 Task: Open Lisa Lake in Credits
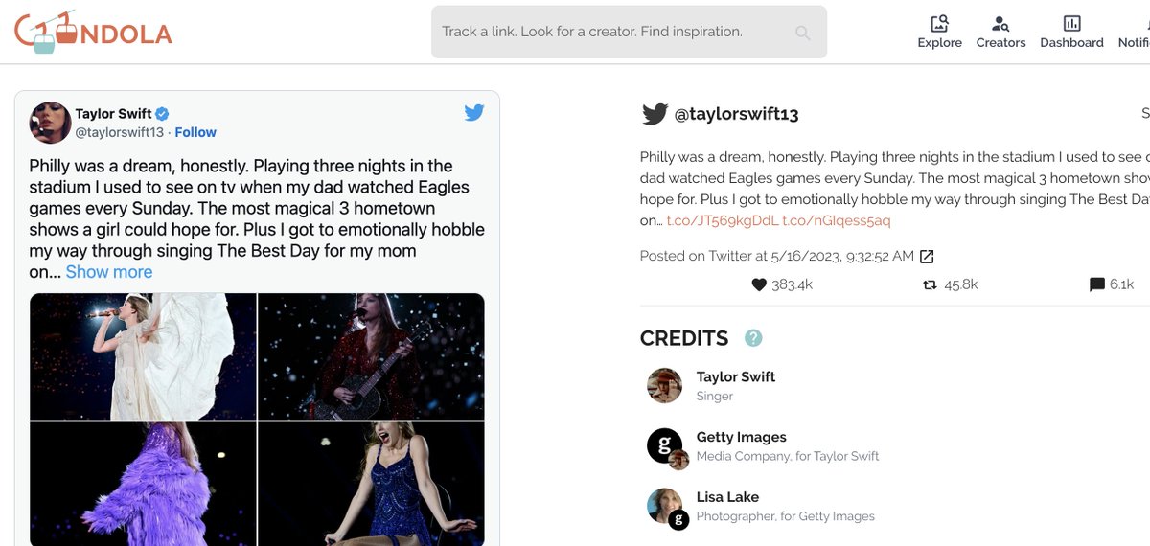pos(727,497)
